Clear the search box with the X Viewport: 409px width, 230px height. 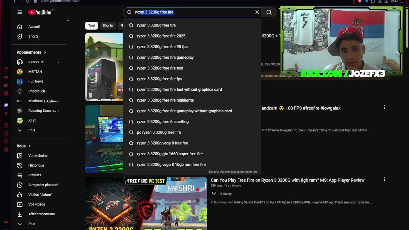point(257,12)
